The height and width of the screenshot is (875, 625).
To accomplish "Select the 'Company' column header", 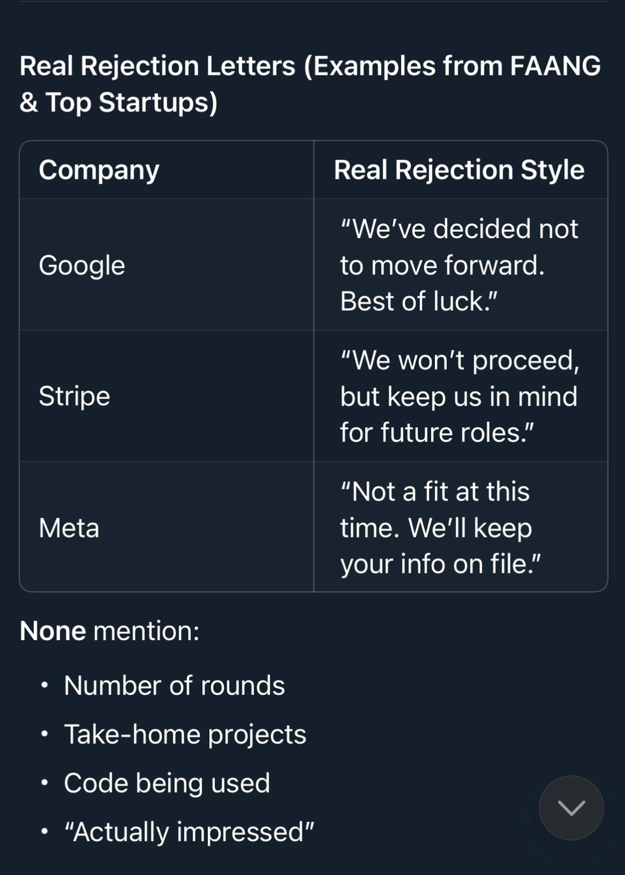I will tap(99, 170).
